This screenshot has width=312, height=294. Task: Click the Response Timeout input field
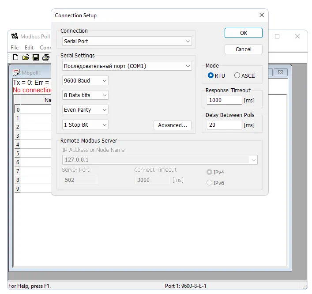click(224, 100)
